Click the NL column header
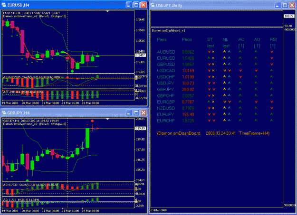The image size is (297, 215). (225, 39)
